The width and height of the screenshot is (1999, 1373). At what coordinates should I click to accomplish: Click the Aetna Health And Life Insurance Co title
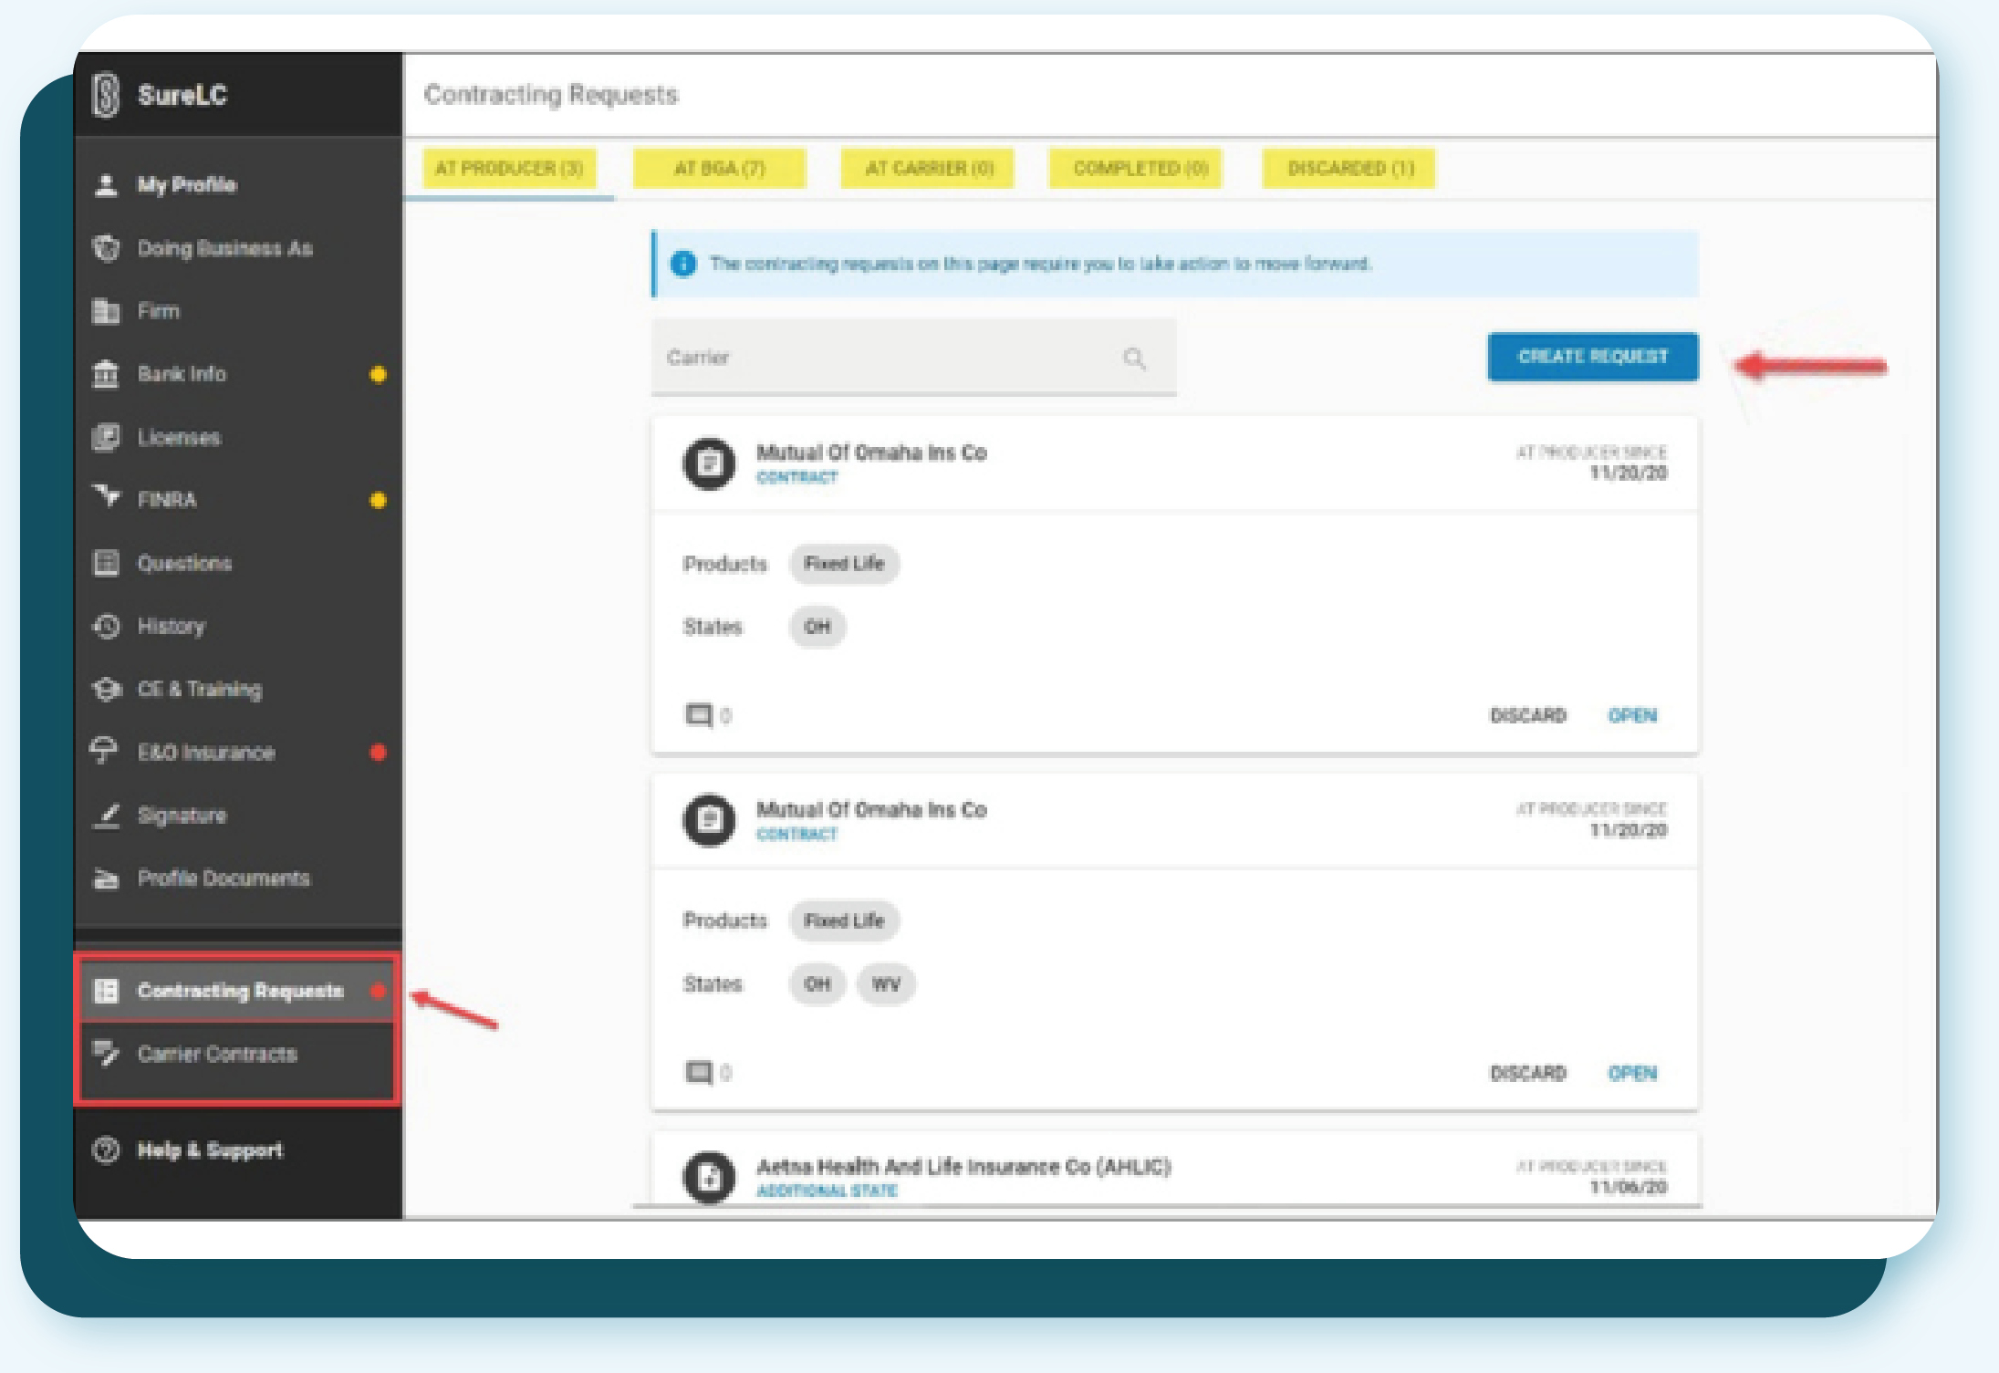tap(963, 1167)
